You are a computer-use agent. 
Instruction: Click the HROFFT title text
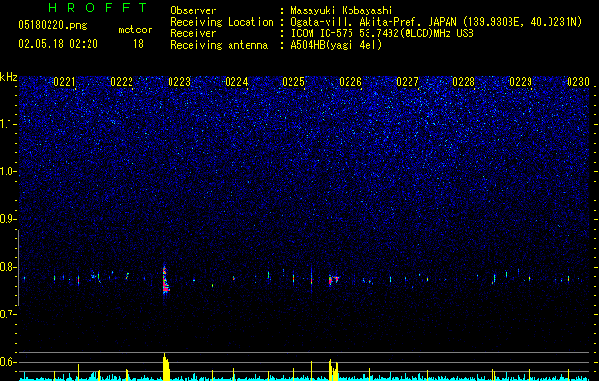(98, 8)
